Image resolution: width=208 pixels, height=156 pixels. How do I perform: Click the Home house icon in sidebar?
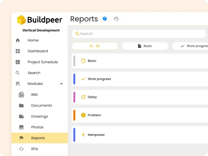pyautogui.click(x=18, y=40)
